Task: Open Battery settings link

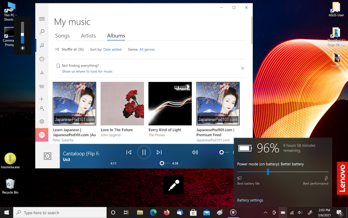Action: click(x=250, y=200)
